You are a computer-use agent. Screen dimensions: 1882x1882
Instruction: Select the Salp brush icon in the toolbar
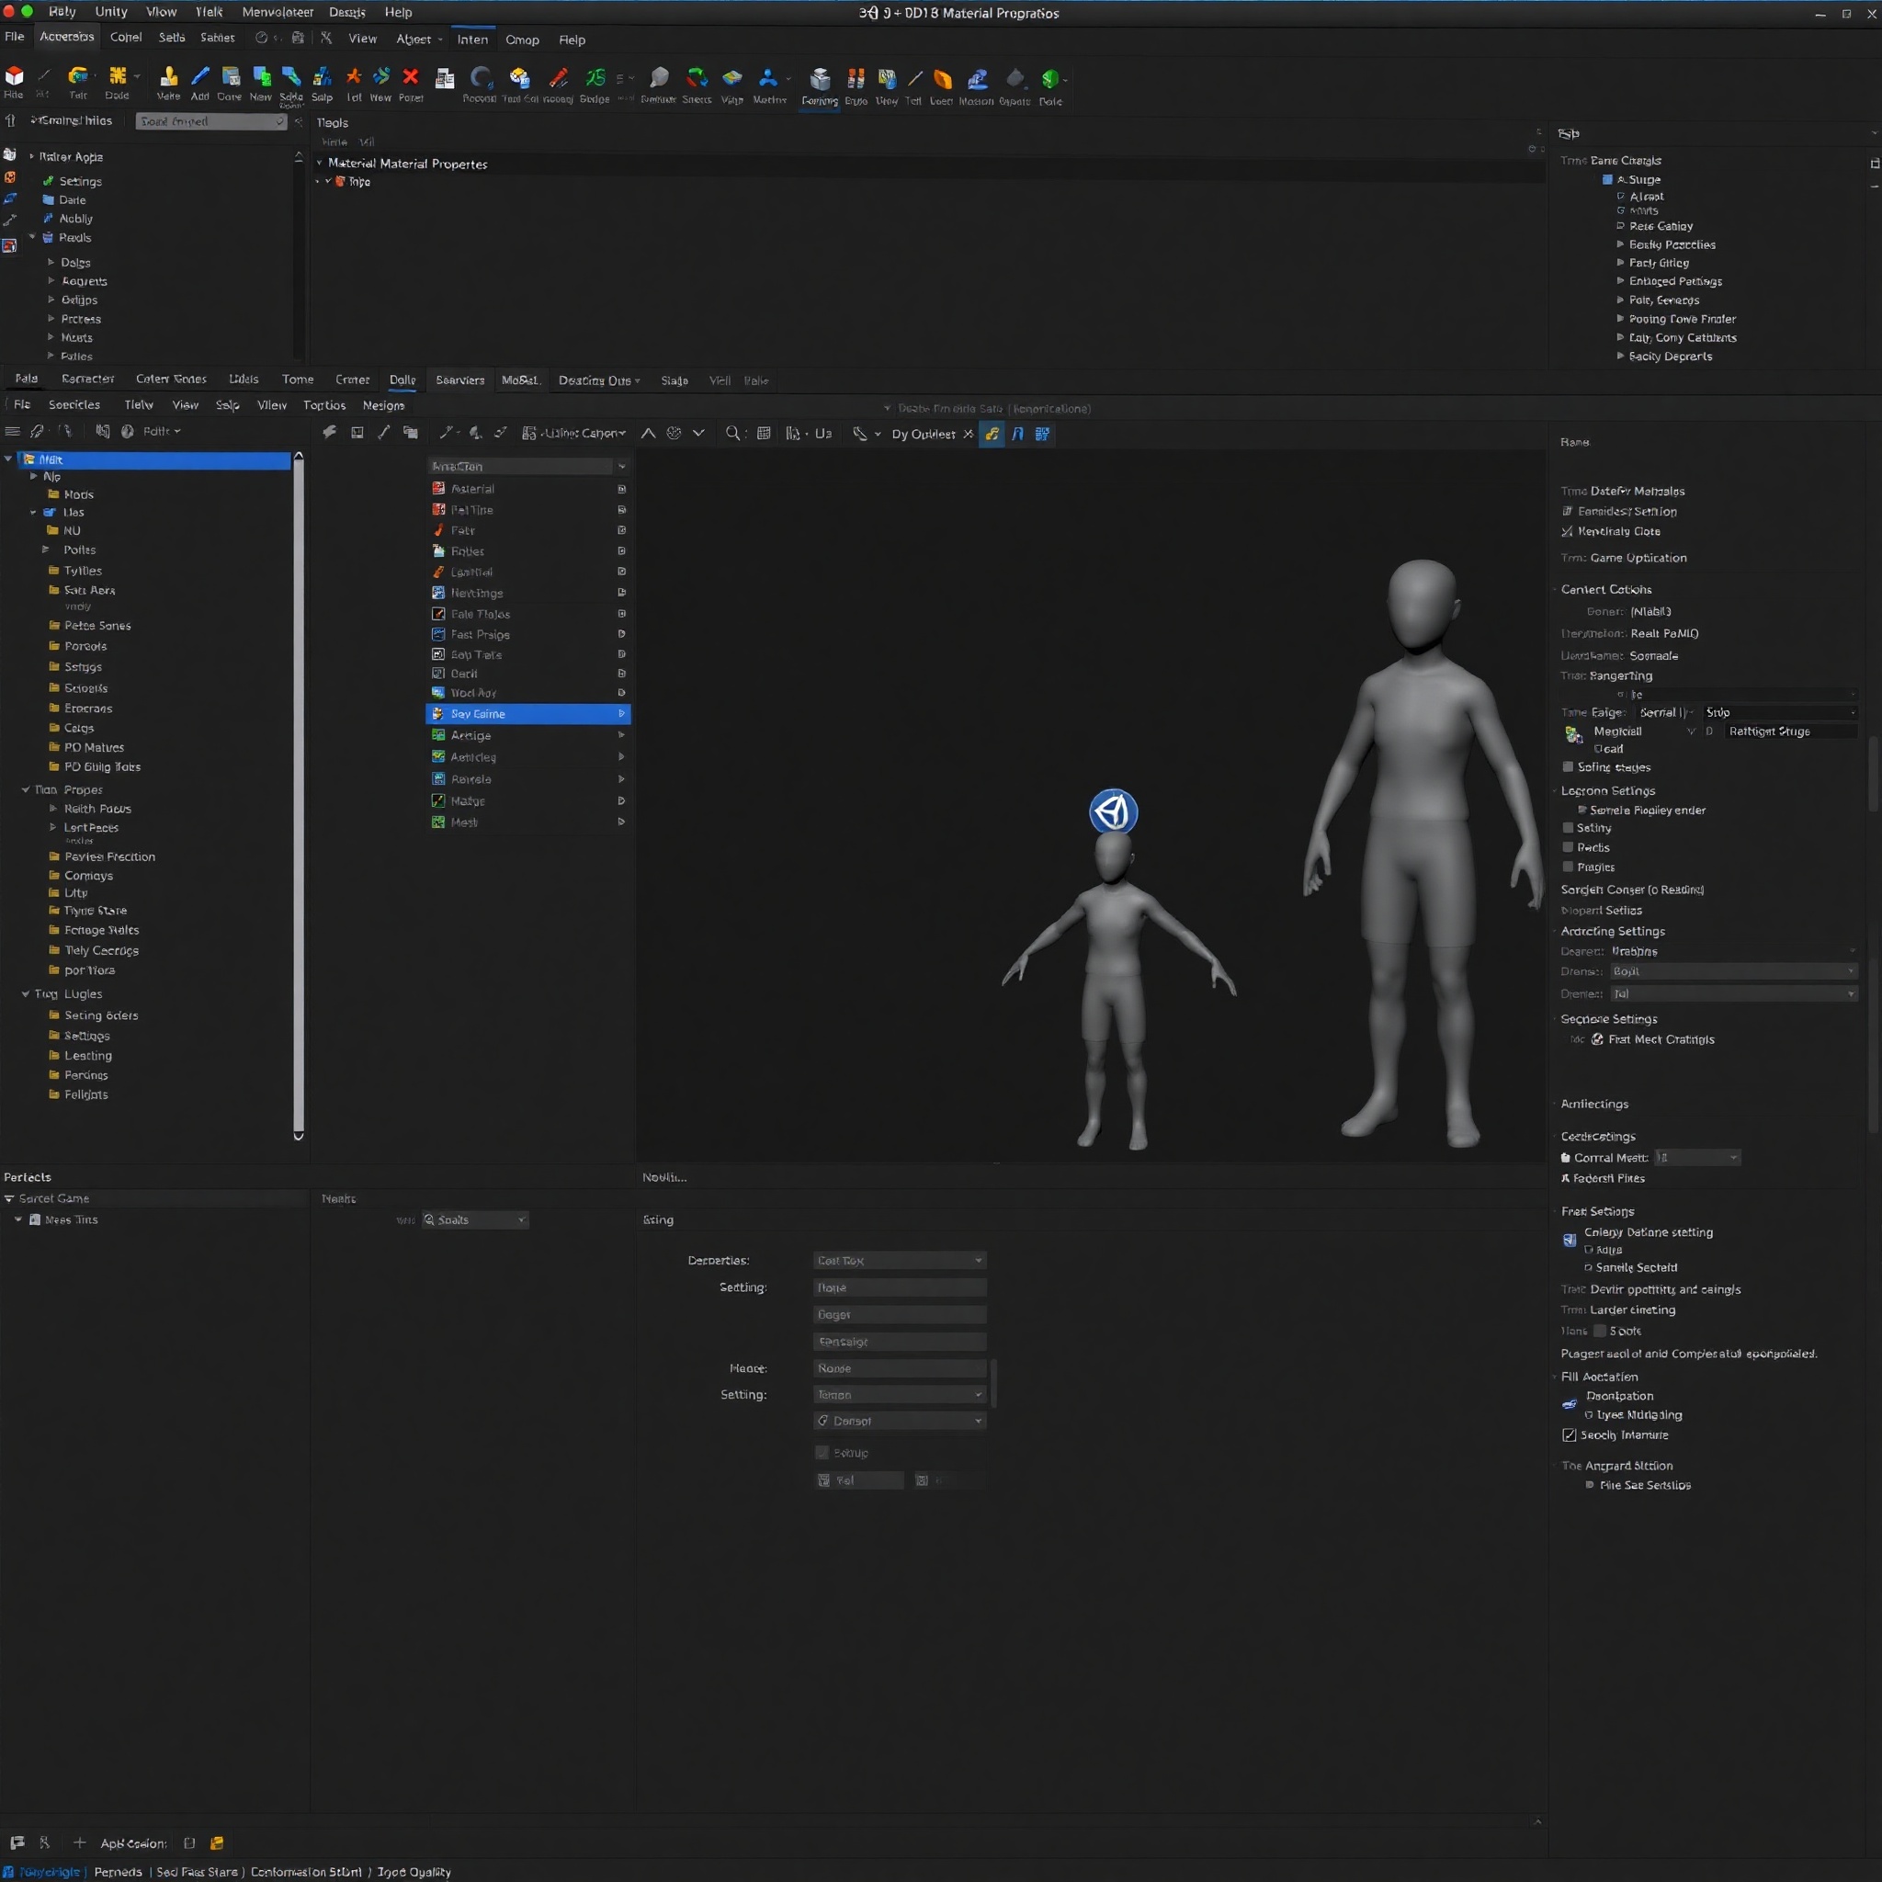tap(322, 83)
